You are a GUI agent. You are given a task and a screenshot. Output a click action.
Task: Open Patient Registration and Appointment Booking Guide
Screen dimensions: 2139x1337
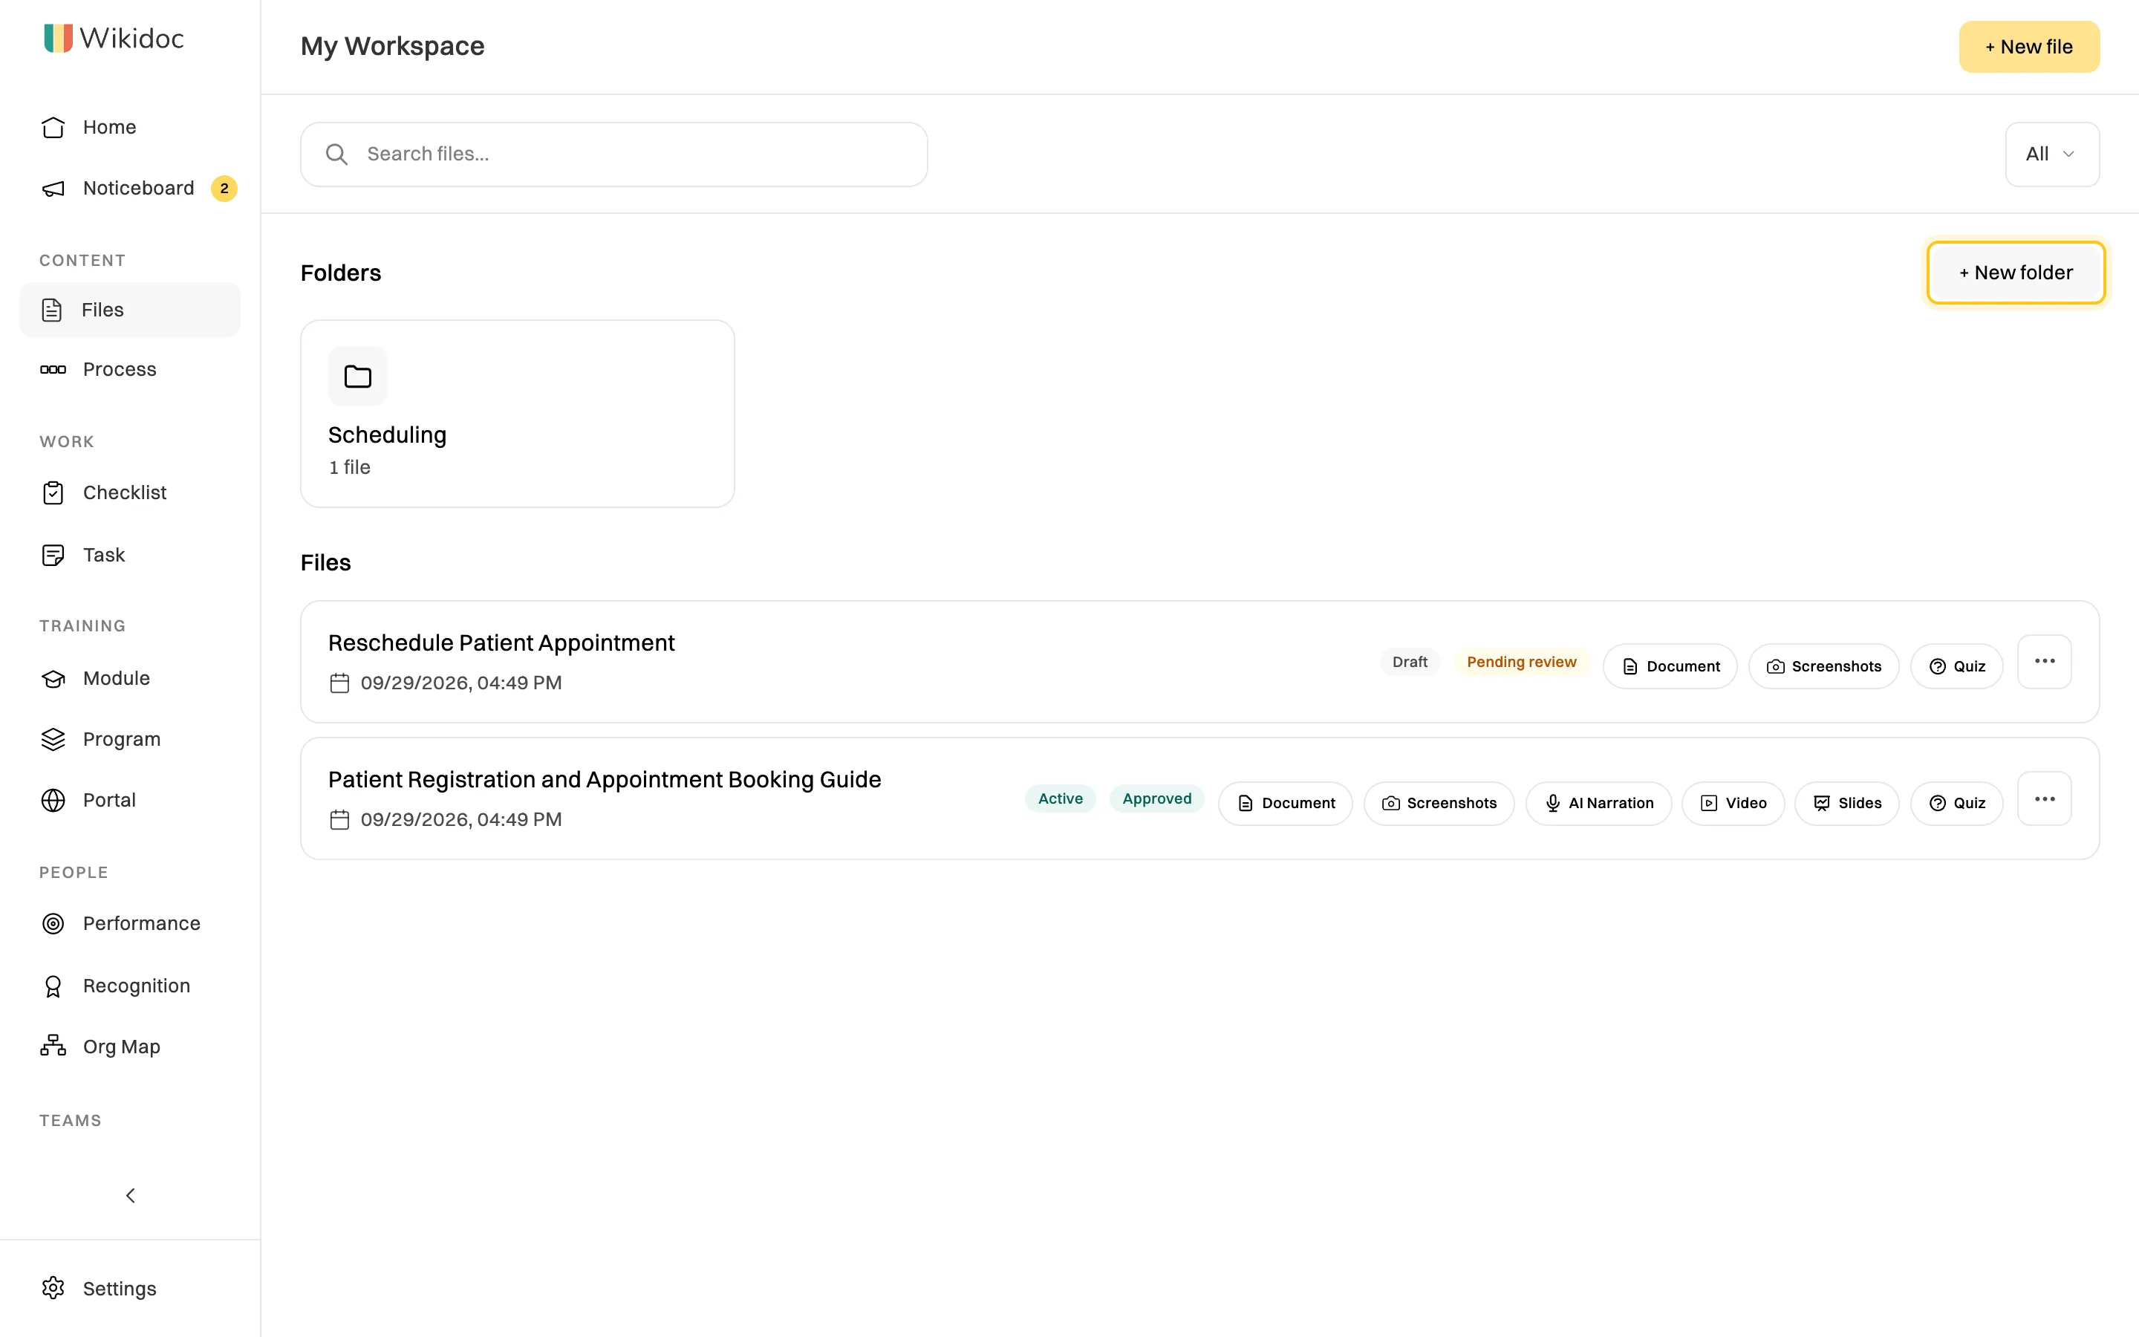pos(605,780)
